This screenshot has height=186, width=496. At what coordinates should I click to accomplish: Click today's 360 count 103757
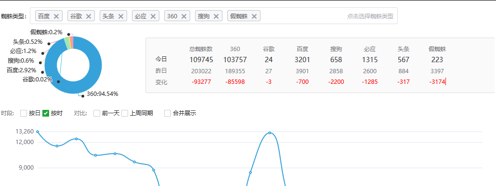pos(235,59)
